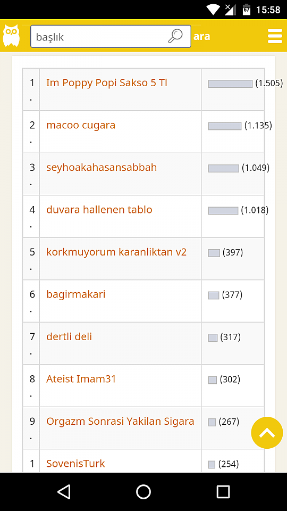Open 'Orgazm Sonrasi Yakilan Sigara' link
The height and width of the screenshot is (511, 287).
(x=120, y=422)
